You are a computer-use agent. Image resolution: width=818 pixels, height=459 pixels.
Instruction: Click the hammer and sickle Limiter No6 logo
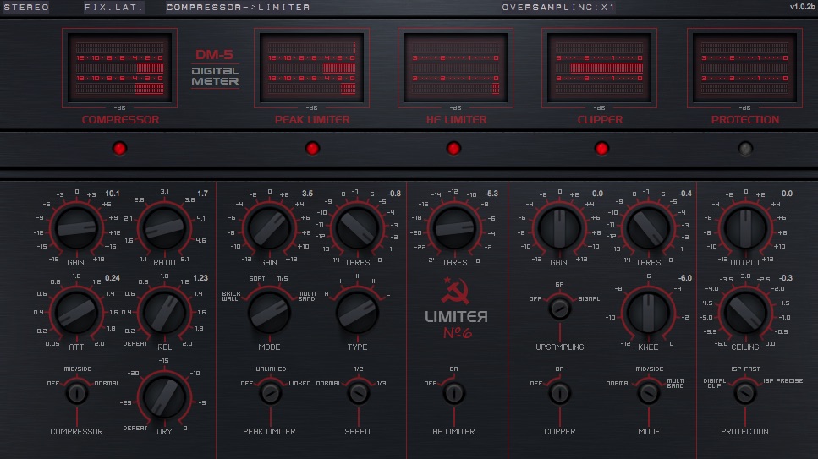(456, 308)
